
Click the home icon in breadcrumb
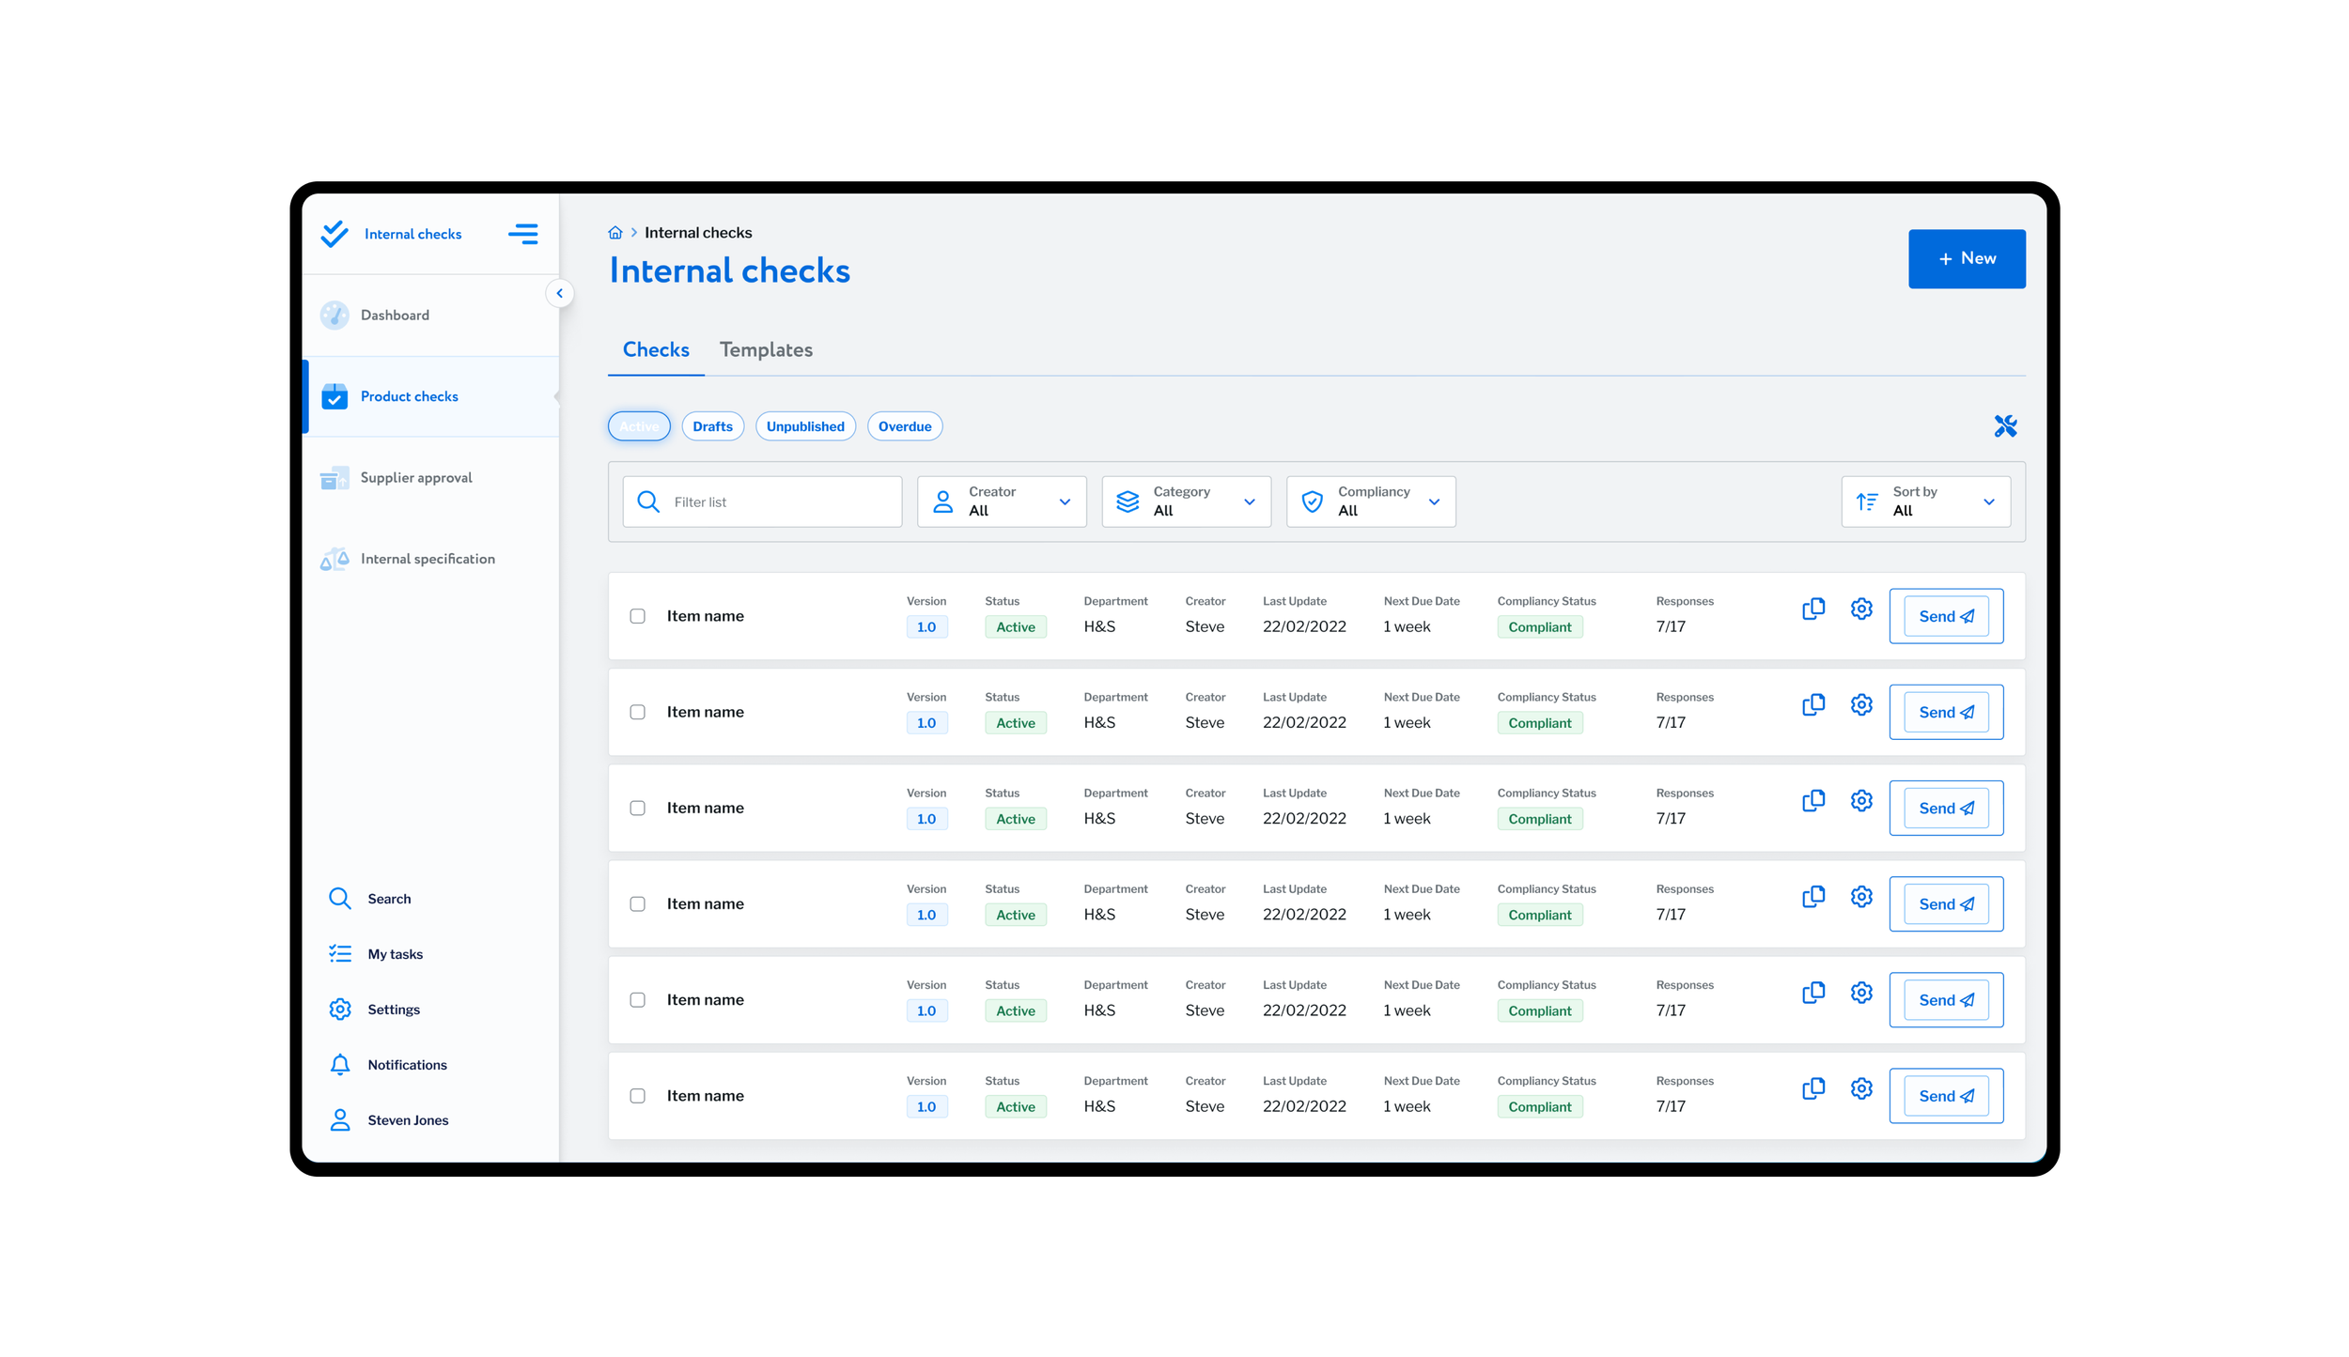pos(614,233)
